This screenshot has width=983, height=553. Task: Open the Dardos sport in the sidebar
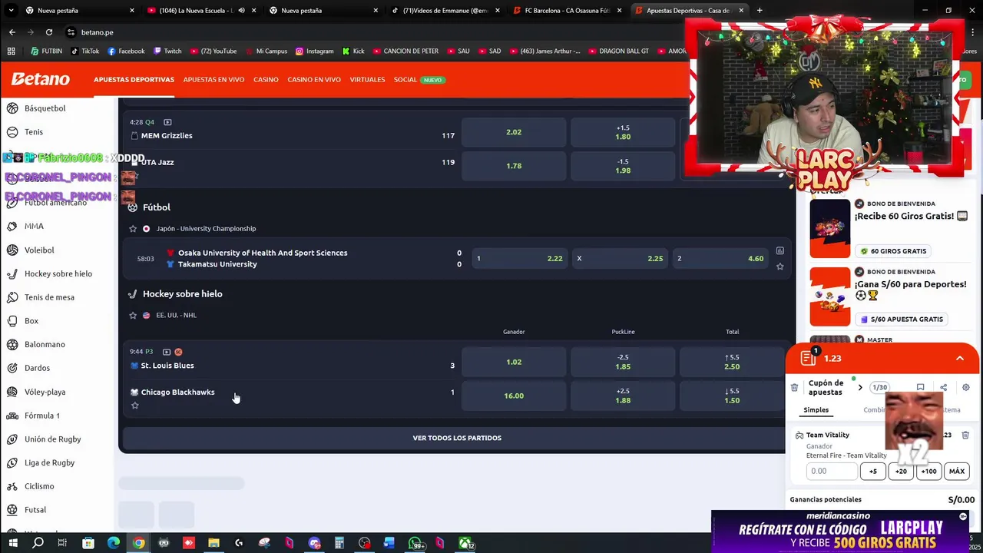point(37,369)
